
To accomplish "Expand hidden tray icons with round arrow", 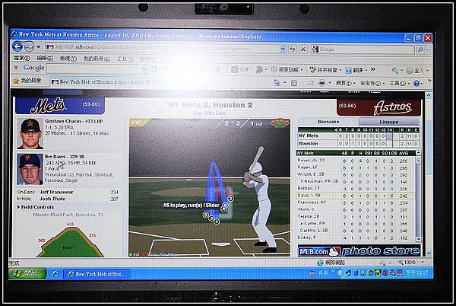I will [x=340, y=273].
